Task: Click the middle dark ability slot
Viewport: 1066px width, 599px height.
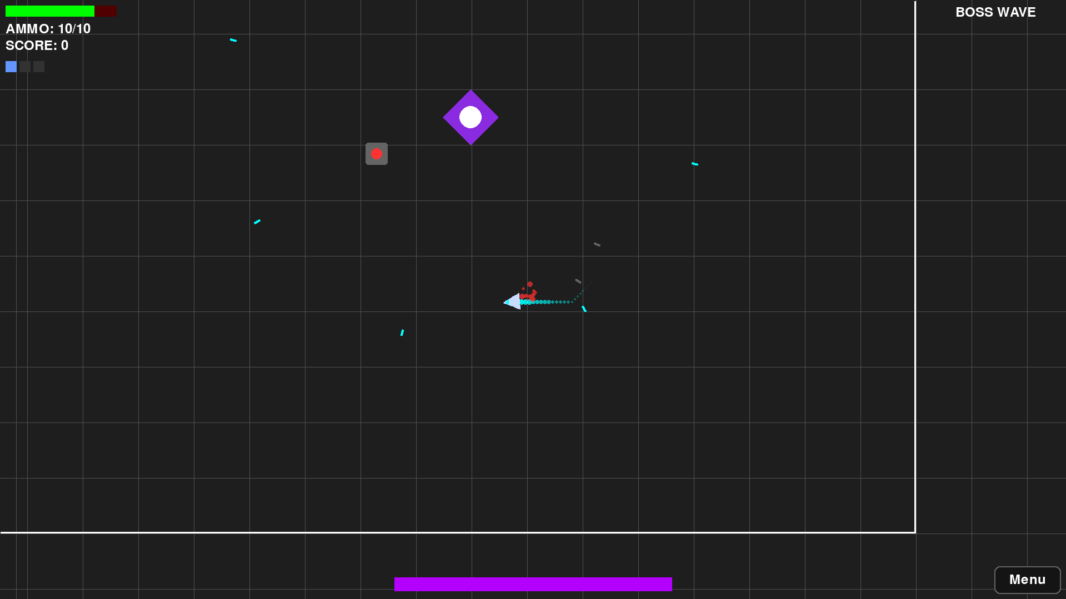Action: 25,67
